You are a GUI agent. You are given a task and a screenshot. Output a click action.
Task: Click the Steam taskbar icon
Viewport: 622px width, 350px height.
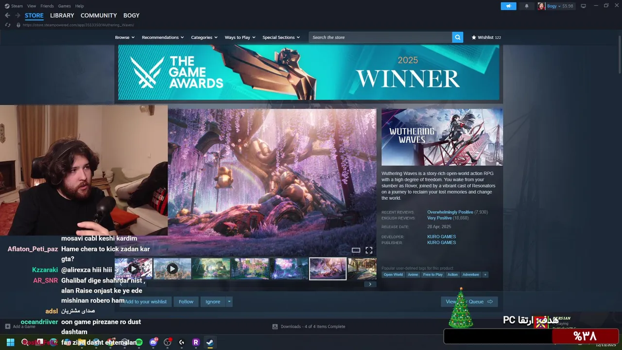210,342
